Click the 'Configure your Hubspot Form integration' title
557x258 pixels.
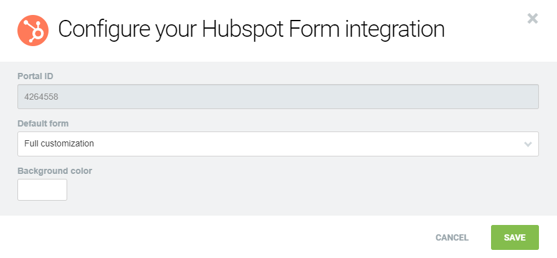pyautogui.click(x=251, y=29)
